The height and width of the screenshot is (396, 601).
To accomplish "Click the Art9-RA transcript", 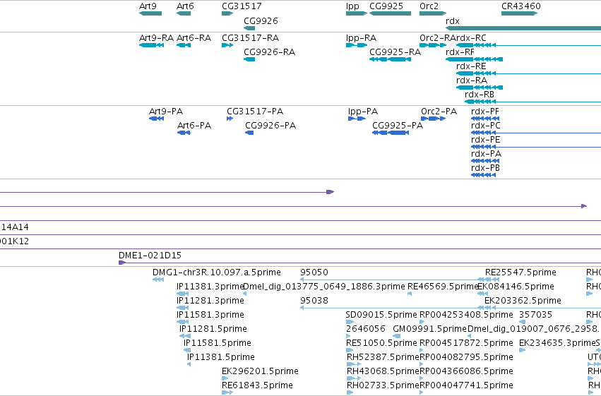I will click(151, 45).
